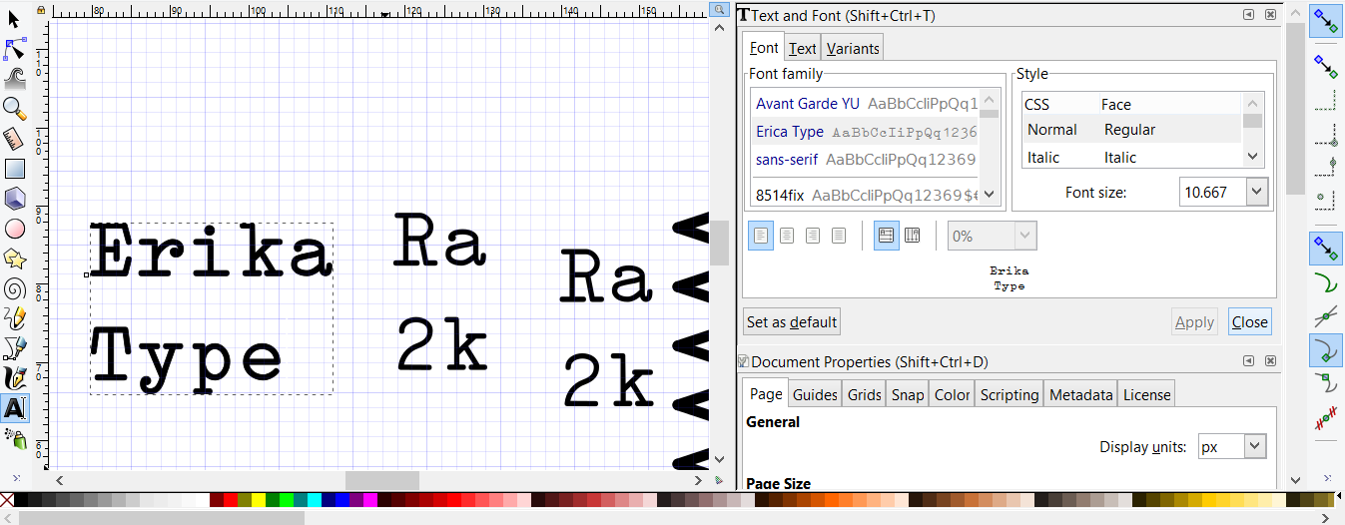This screenshot has height=525, width=1345.
Task: Toggle snap nodes, paths and handles
Action: click(x=1326, y=248)
